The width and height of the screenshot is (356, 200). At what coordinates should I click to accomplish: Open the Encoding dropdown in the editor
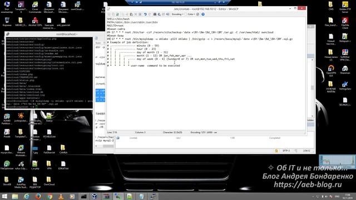(177, 14)
